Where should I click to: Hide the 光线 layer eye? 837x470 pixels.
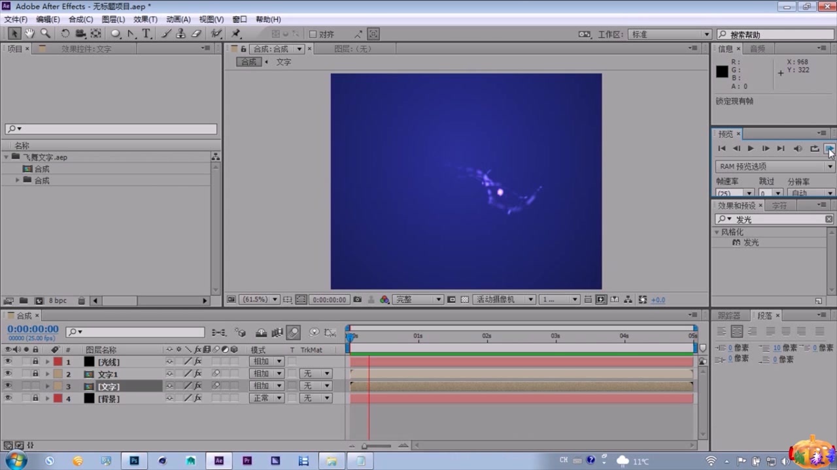[x=8, y=361]
